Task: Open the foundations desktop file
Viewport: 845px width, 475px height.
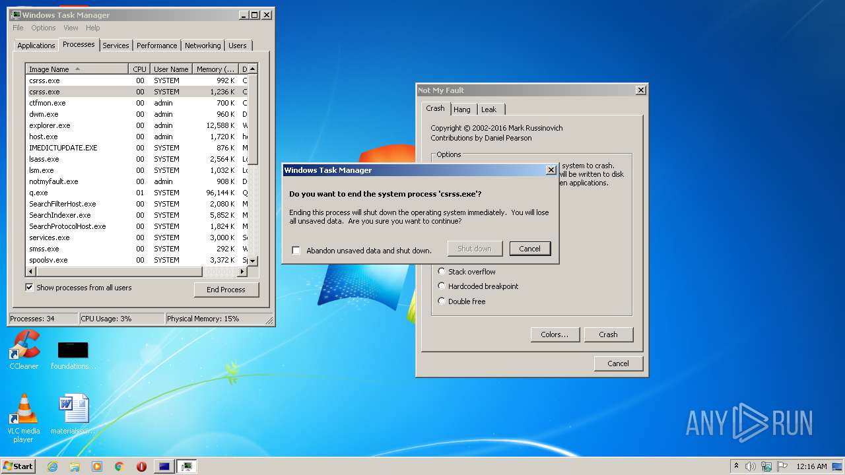Action: point(73,355)
